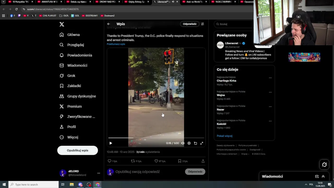Viewport: 334px width, 188px height.
Task: Mute the Liberacrat tab audio icon
Action: (x=173, y=2)
